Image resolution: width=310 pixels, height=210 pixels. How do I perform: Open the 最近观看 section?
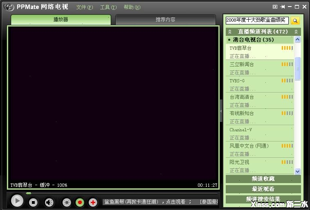click(263, 189)
